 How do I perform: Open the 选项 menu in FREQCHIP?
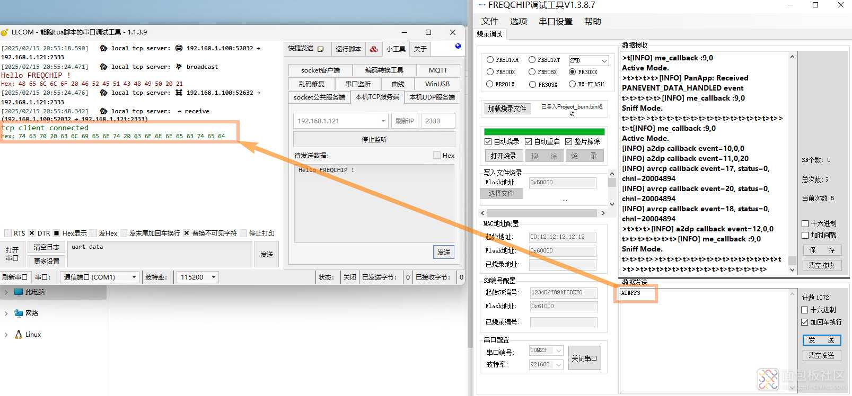point(519,21)
